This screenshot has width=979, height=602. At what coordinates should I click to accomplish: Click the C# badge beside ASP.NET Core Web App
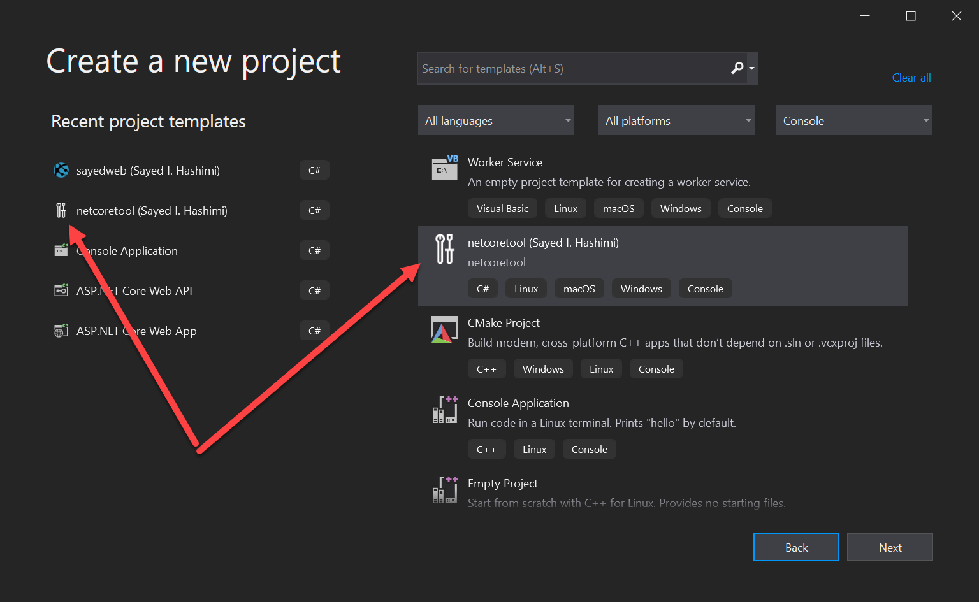click(x=314, y=331)
